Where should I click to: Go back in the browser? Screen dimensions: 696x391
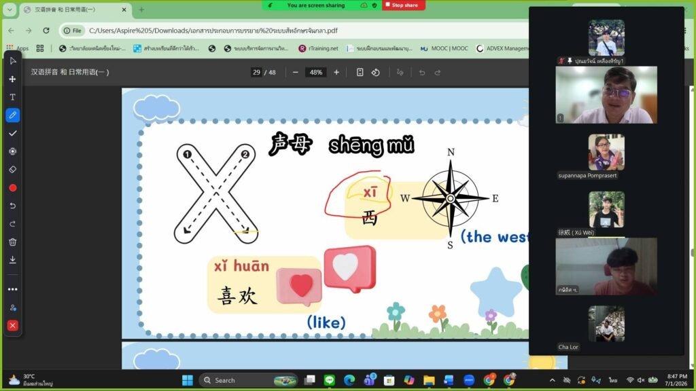pyautogui.click(x=11, y=31)
